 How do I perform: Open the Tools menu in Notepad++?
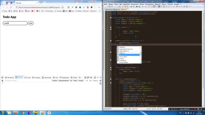[149, 4]
